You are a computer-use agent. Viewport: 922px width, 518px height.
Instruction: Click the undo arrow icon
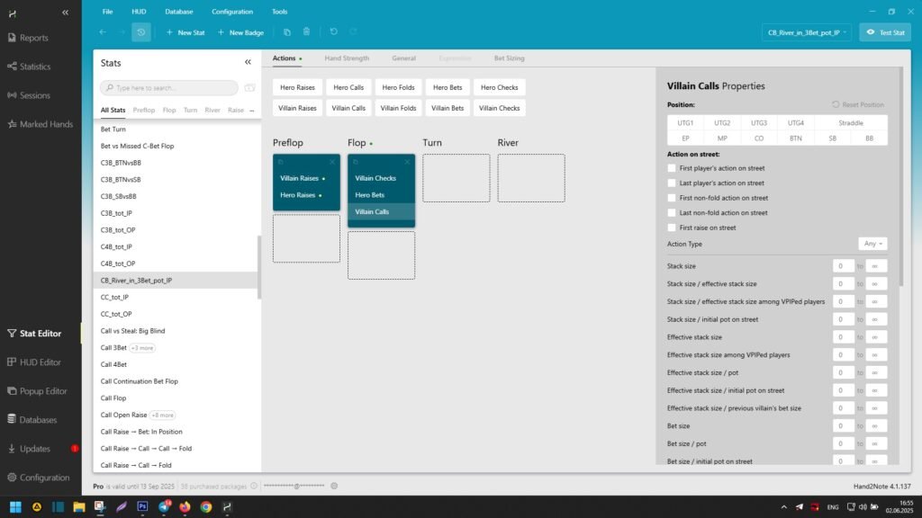click(333, 32)
